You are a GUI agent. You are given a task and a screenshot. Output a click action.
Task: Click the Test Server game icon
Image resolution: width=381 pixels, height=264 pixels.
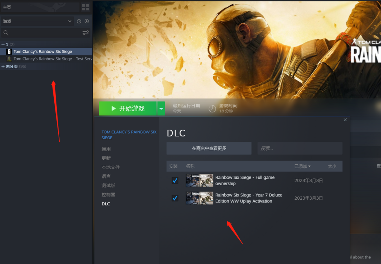[9, 59]
